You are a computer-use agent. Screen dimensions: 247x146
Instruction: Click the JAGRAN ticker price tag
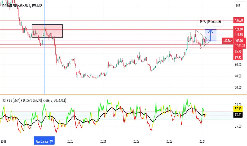(x=228, y=41)
